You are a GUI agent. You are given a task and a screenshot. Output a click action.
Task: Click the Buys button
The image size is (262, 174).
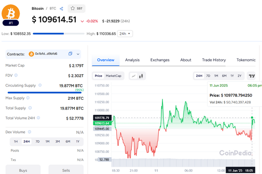(23, 170)
